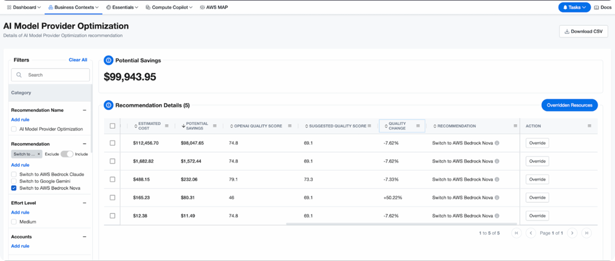Open Estimated Cost column menu
The height and width of the screenshot is (261, 615).
(167, 126)
